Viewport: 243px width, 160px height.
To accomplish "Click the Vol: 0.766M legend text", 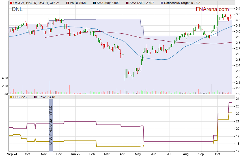I will tap(79, 3).
